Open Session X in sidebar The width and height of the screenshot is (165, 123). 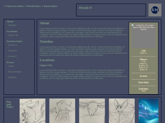(x=13, y=45)
